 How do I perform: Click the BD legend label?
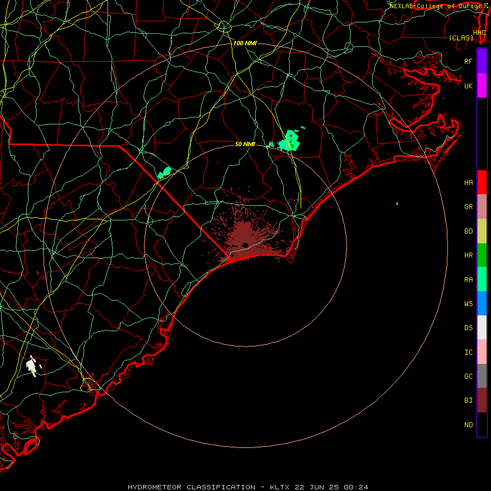(x=468, y=231)
